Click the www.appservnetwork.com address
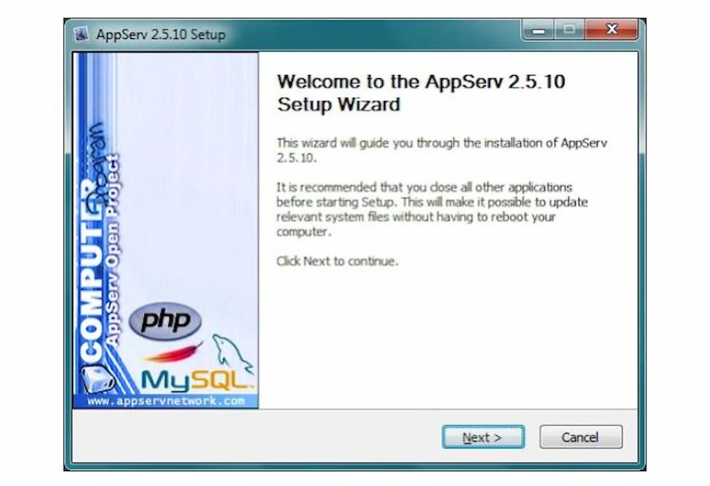 click(x=166, y=401)
